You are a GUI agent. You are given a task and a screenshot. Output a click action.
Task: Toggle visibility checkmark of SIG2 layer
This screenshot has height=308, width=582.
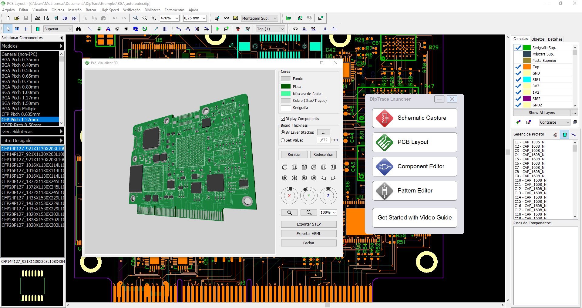(518, 99)
